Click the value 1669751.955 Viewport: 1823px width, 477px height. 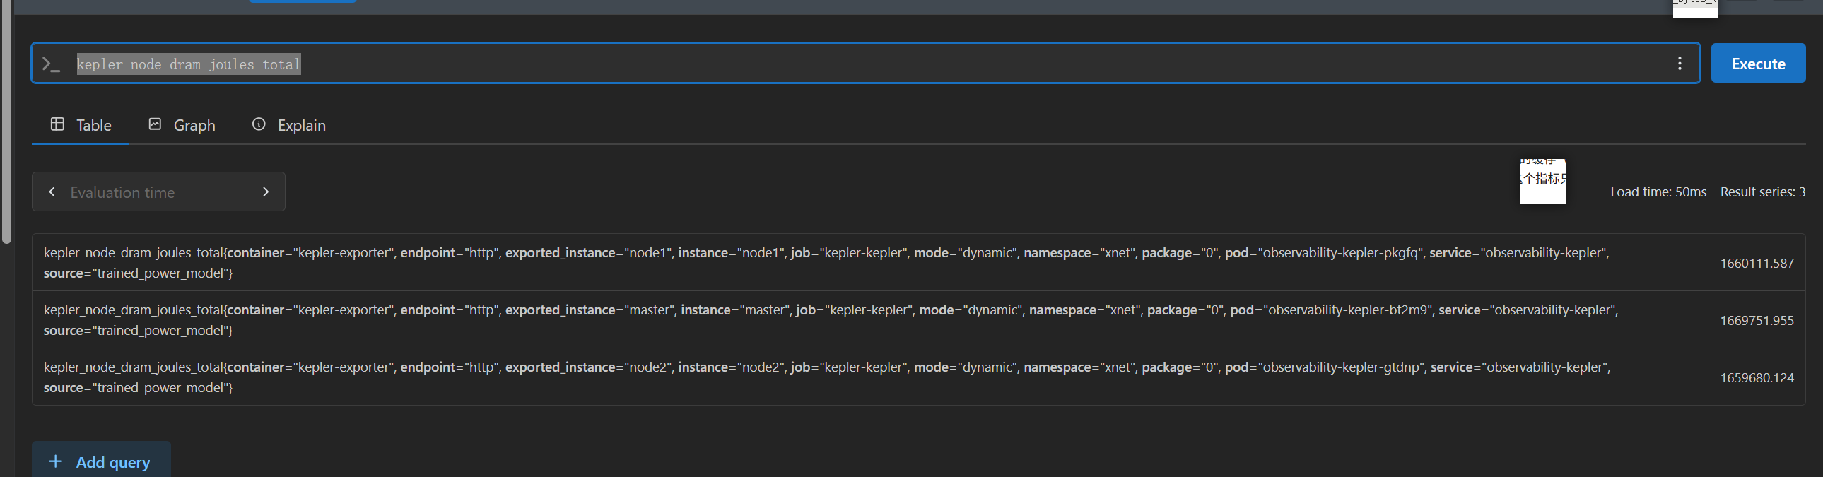point(1757,321)
